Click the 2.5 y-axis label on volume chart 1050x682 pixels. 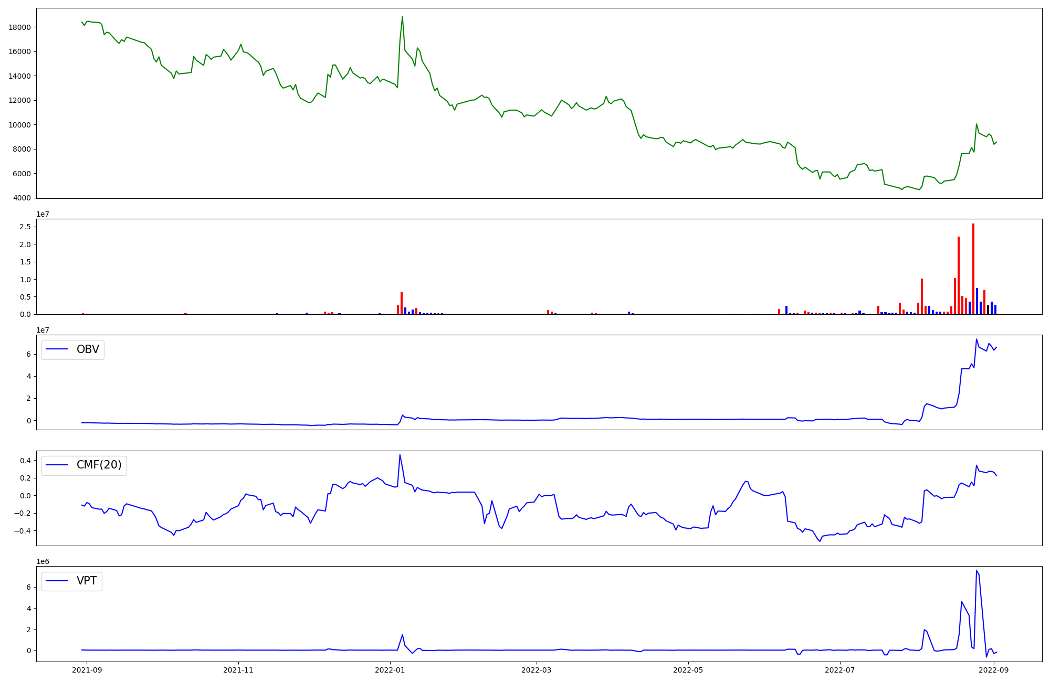coord(25,227)
